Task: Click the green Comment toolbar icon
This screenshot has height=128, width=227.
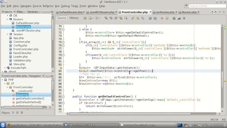Action: (x=174, y=18)
